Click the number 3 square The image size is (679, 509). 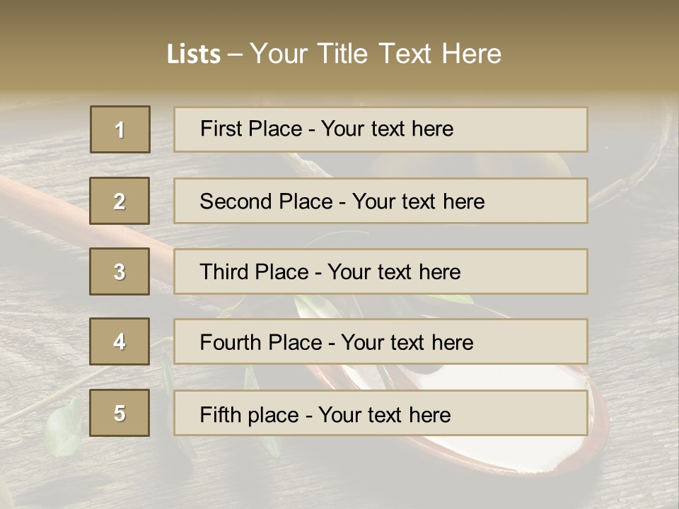(120, 271)
